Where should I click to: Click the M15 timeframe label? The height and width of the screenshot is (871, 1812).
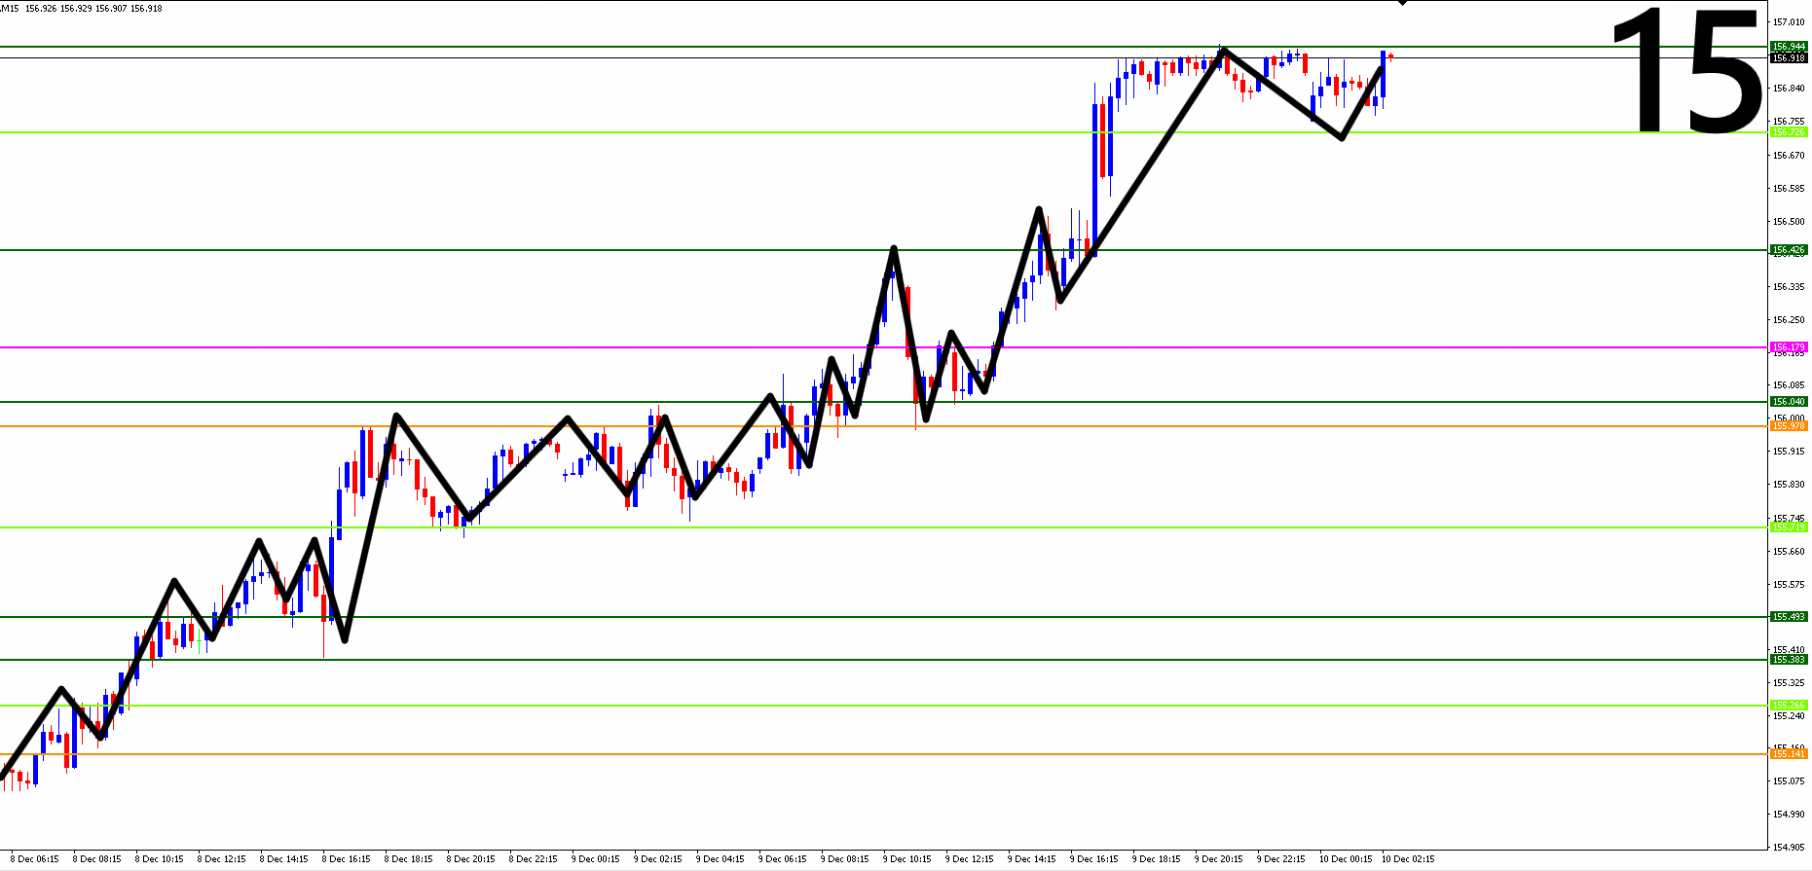click(10, 9)
